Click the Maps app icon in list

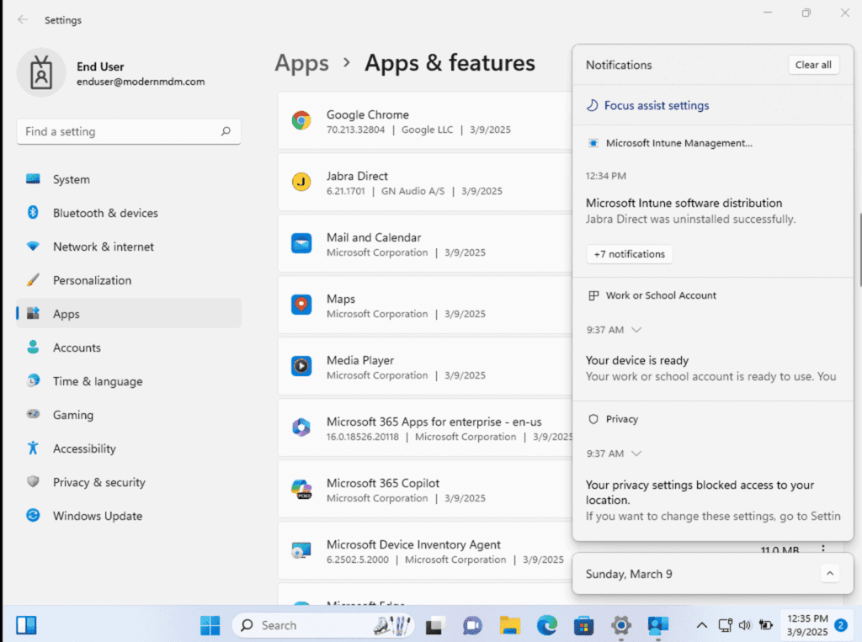pyautogui.click(x=301, y=305)
